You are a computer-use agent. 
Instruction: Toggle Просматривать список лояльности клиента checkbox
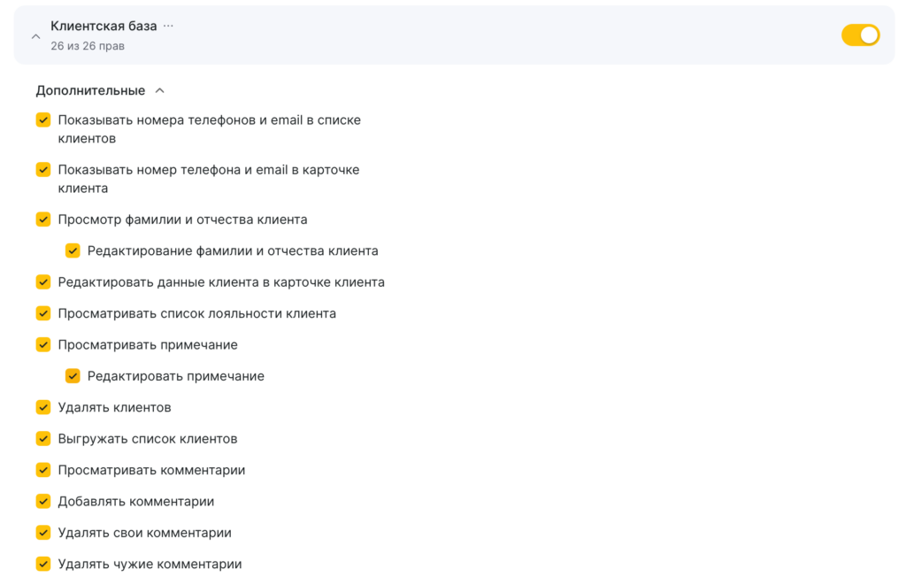click(43, 313)
